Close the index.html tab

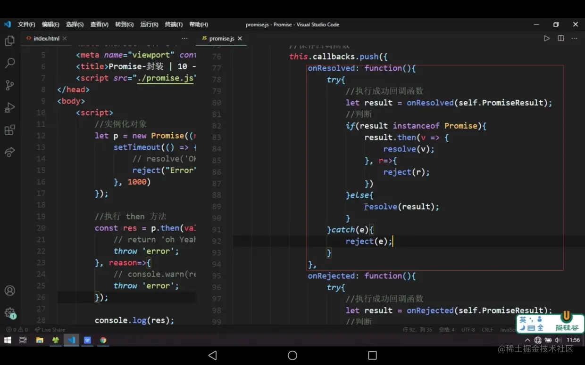pyautogui.click(x=65, y=38)
